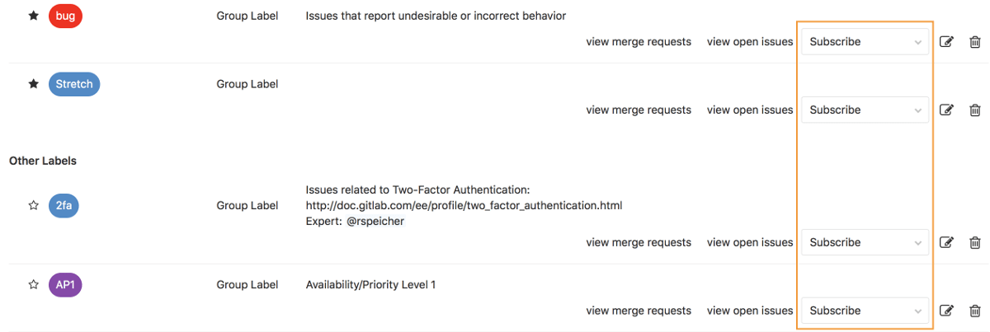
Task: Expand Subscribe dropdown for Stretch label
Action: pos(865,110)
